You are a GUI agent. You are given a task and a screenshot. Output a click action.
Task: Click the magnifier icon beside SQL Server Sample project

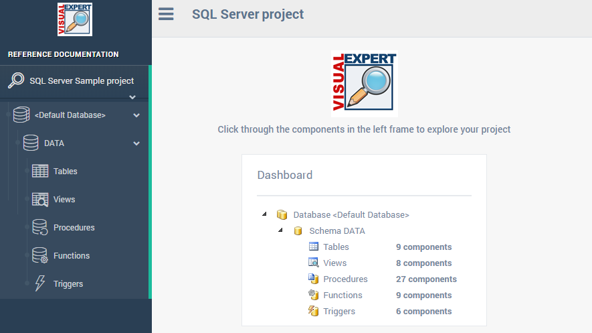point(16,80)
